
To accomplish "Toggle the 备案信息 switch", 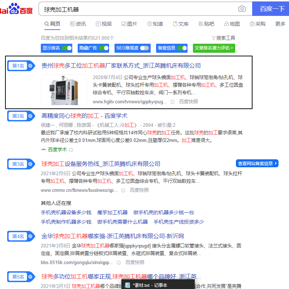I will point(182,48).
